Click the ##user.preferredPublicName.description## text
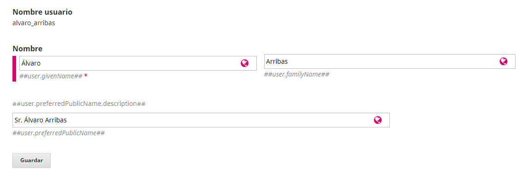 79,104
